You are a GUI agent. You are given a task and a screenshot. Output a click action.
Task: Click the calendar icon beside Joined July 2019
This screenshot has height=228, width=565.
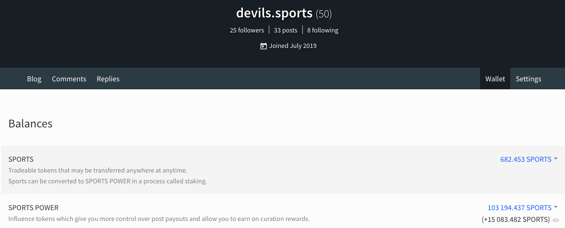pos(264,46)
